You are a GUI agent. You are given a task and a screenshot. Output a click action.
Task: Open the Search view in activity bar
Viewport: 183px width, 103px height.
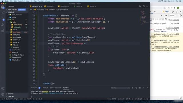(3, 13)
